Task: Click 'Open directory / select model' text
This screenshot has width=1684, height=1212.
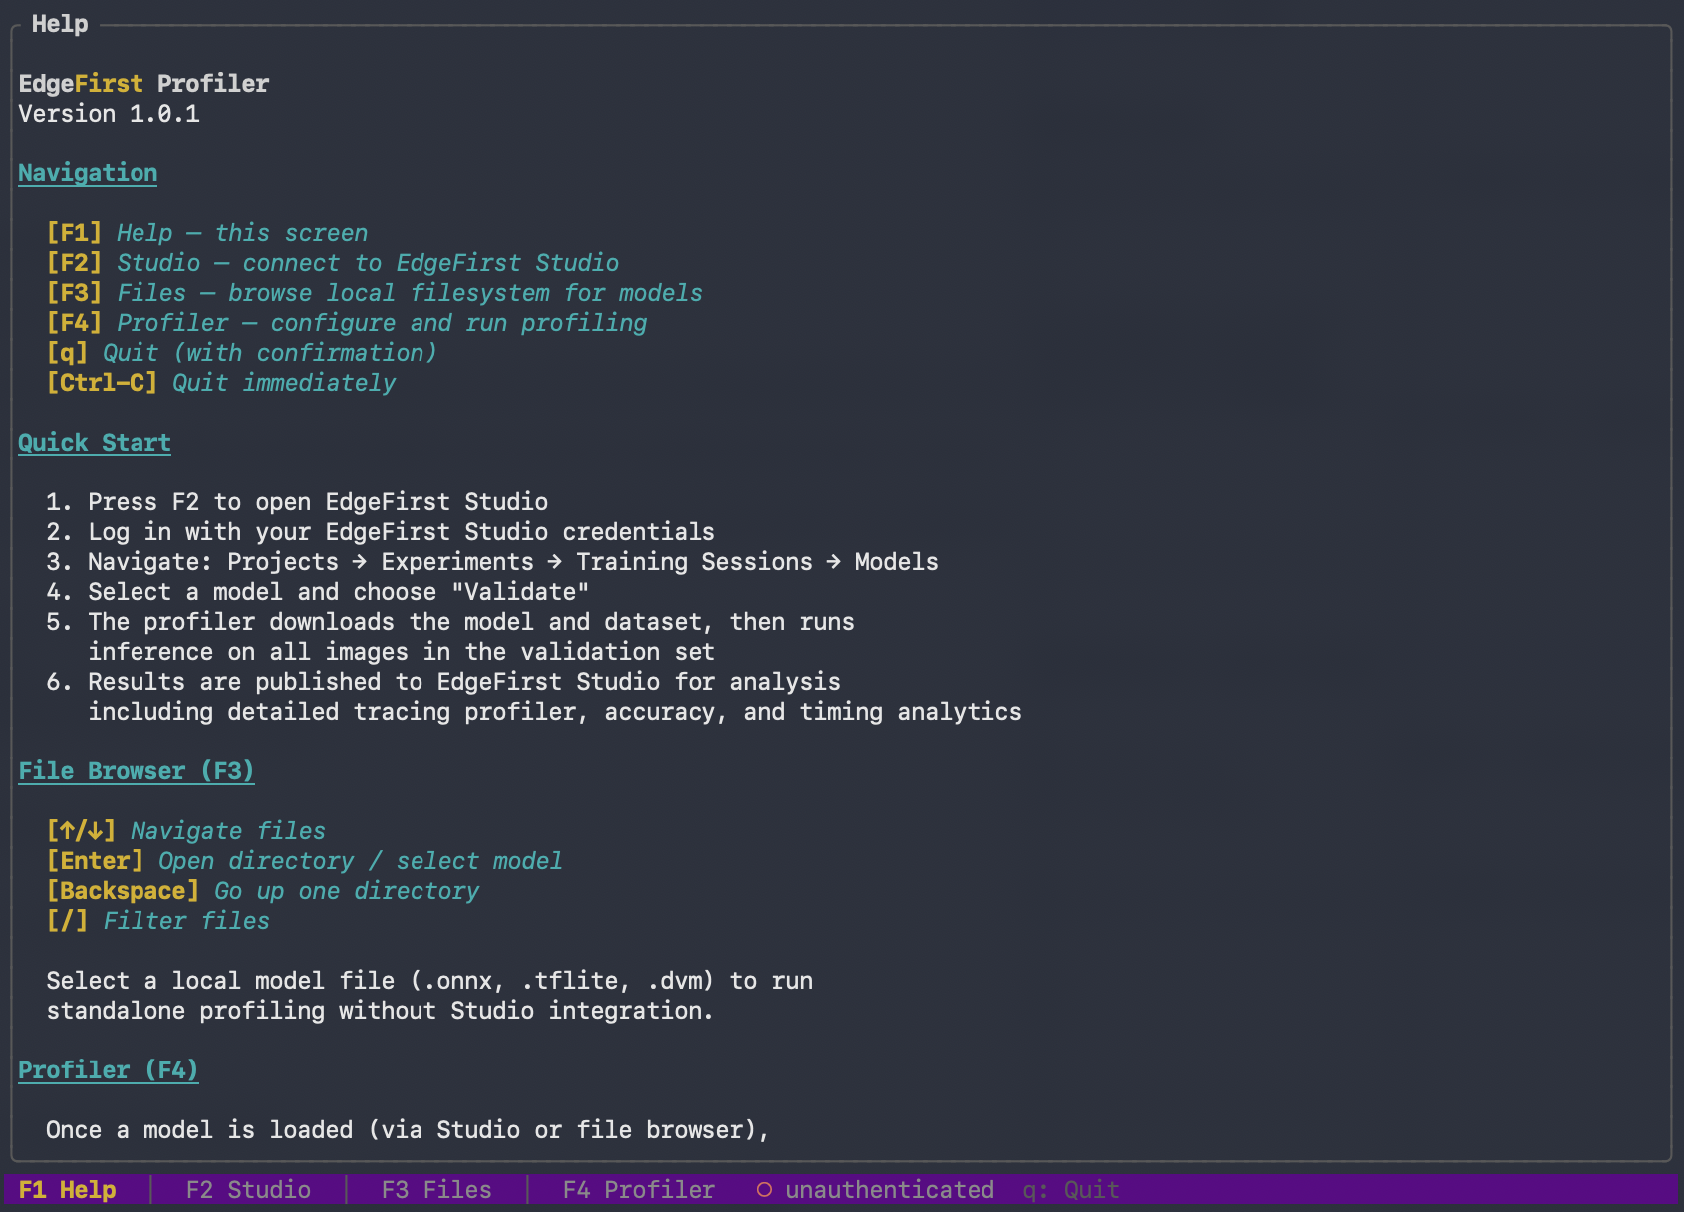Action: (361, 861)
